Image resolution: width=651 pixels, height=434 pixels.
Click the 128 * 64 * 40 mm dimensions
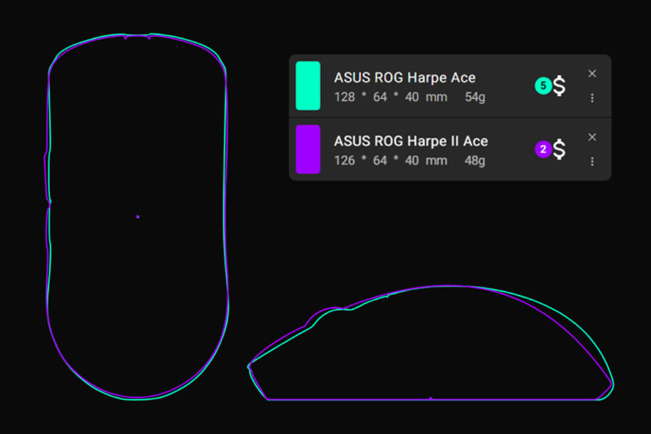[x=391, y=97]
